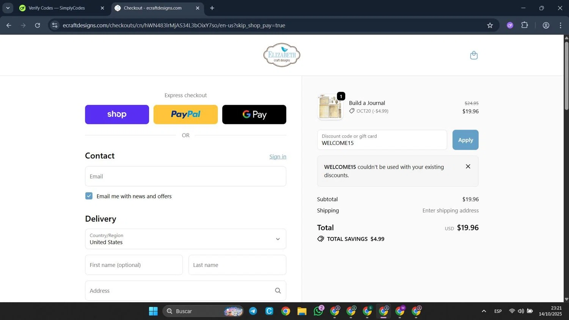Open a new browser tab
This screenshot has width=569, height=320.
pos(212,8)
